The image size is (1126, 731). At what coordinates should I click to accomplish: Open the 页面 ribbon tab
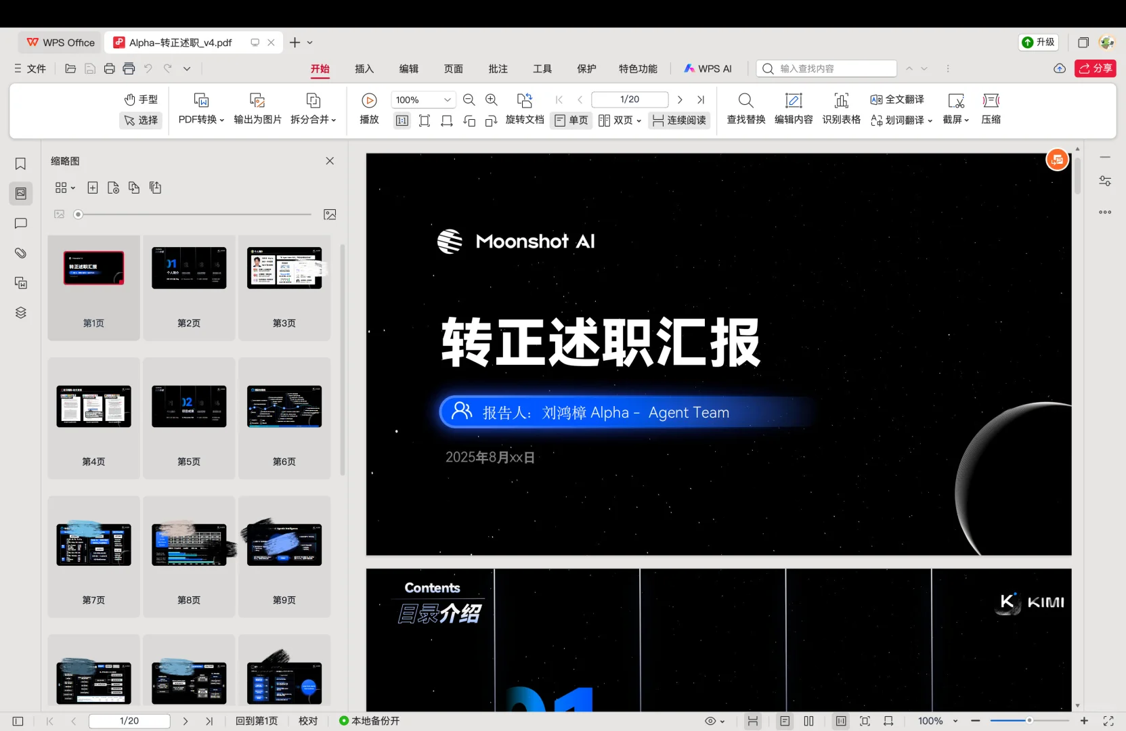tap(454, 68)
